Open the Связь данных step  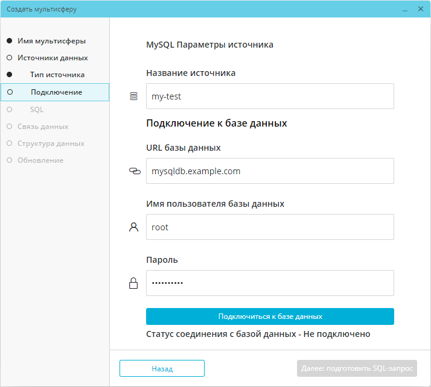43,127
